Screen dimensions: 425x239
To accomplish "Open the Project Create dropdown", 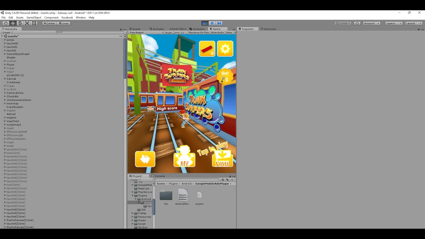I will (135, 180).
